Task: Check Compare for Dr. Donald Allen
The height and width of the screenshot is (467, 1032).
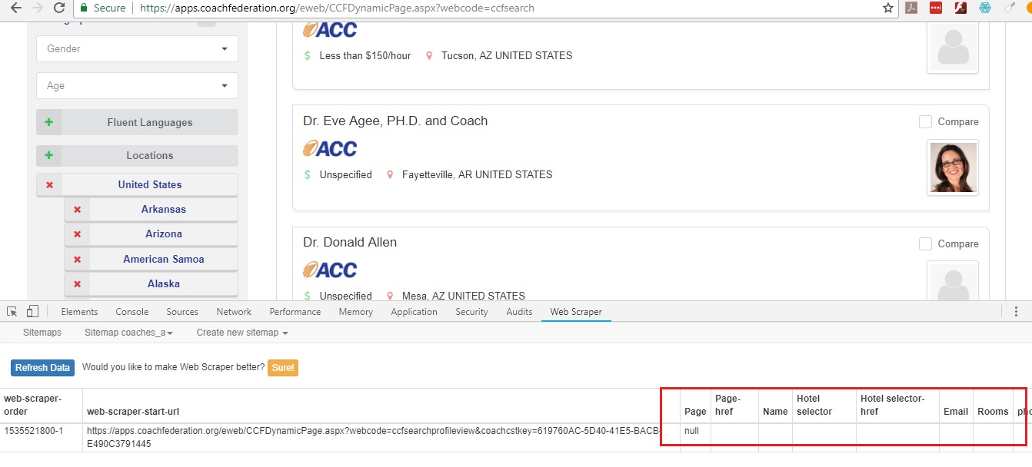Action: [x=926, y=243]
